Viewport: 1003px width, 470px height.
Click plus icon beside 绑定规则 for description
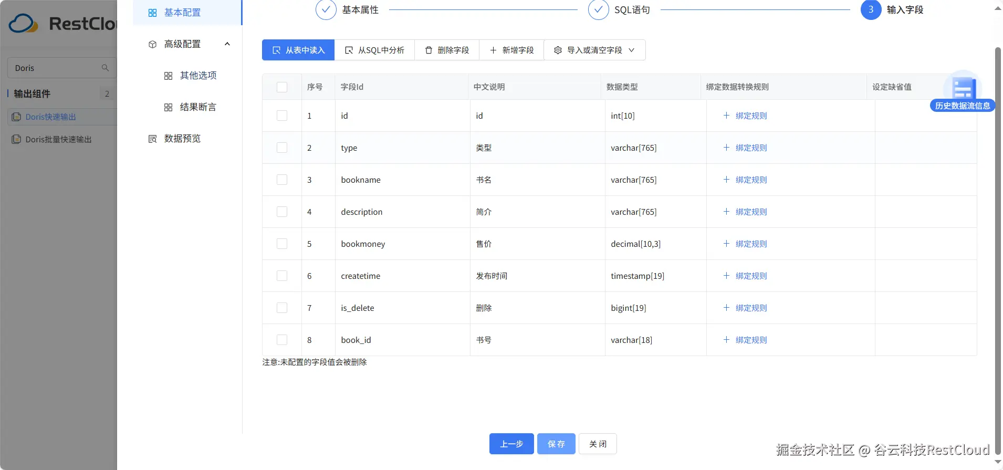coord(726,212)
